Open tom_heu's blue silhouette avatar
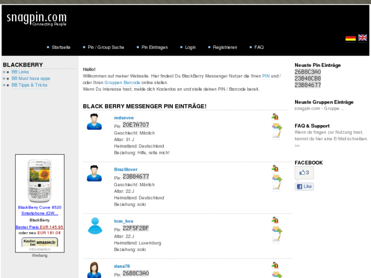The width and height of the screenshot is (371, 278). pos(95,225)
